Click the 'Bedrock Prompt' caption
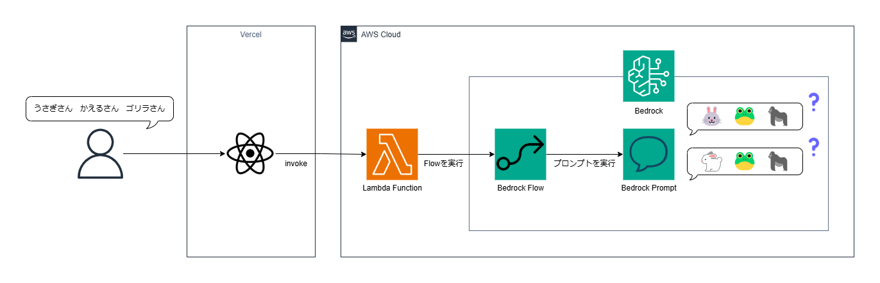This screenshot has height=283, width=880. point(648,188)
